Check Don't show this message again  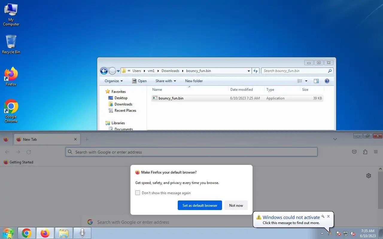pos(138,193)
